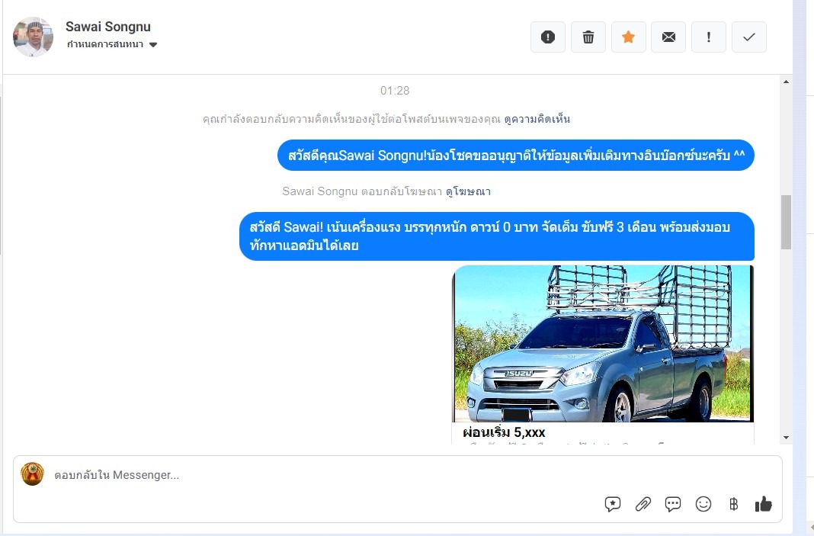Click the baht payment request icon
814x536 pixels.
(733, 504)
